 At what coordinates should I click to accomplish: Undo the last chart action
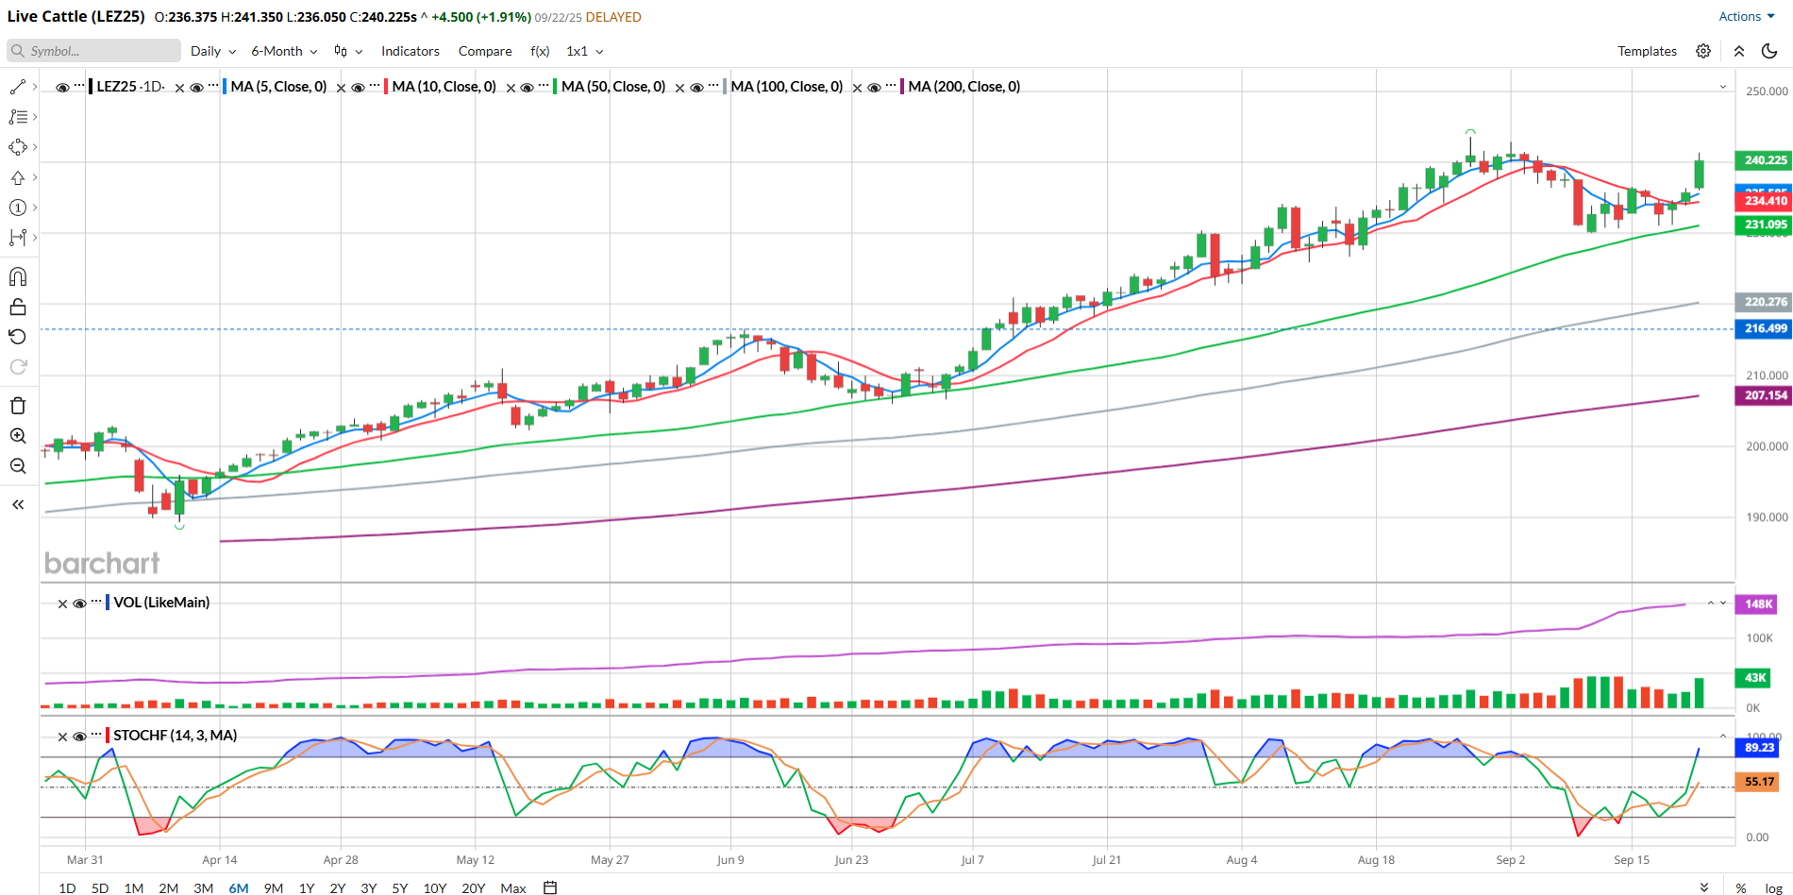coord(18,337)
